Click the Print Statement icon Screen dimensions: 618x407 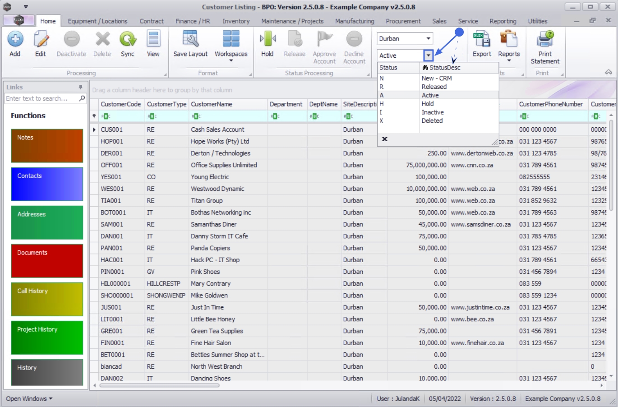point(545,39)
